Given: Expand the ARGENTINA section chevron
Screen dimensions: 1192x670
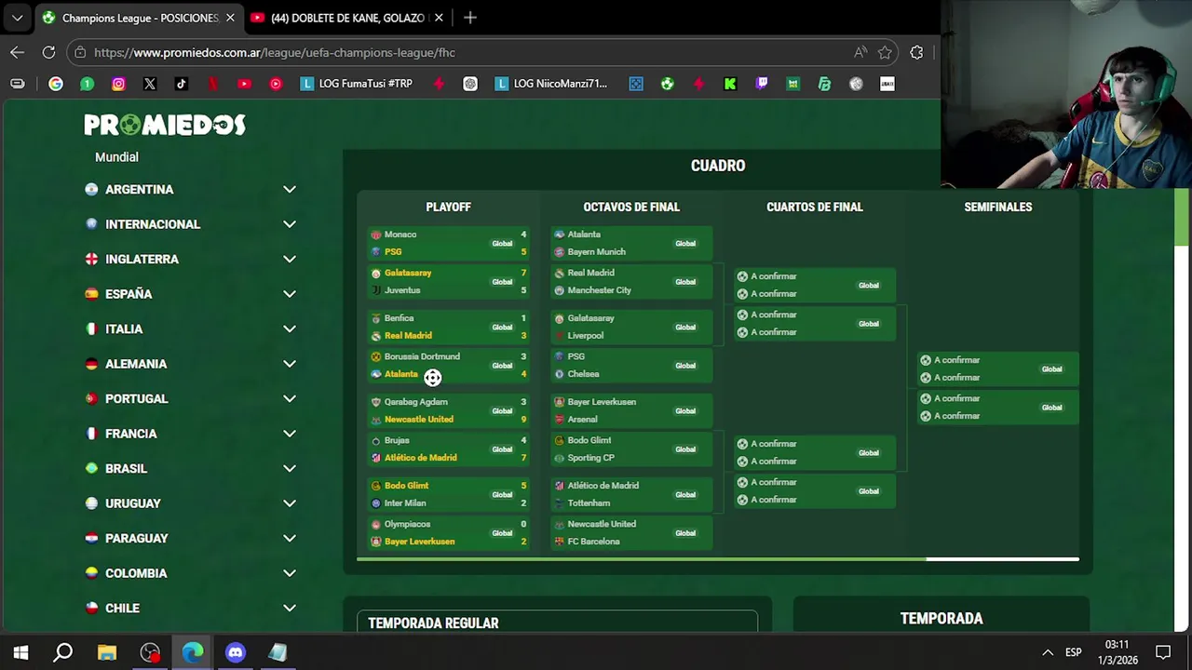Looking at the screenshot, I should 290,189.
